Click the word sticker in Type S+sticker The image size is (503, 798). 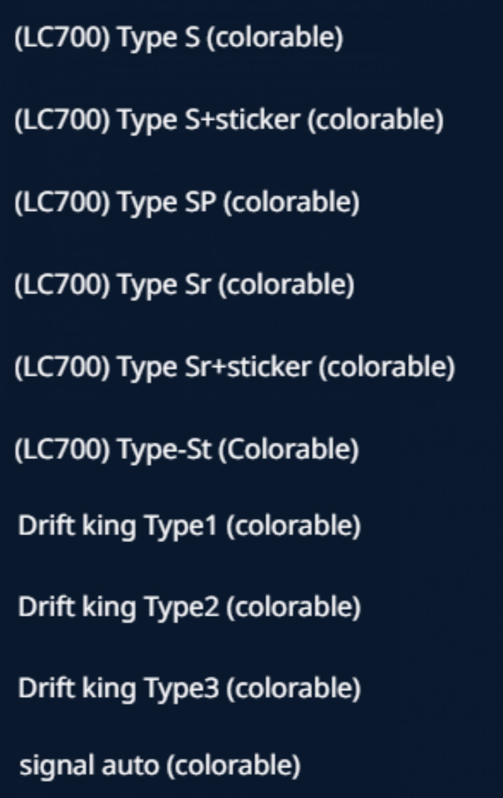tap(258, 120)
